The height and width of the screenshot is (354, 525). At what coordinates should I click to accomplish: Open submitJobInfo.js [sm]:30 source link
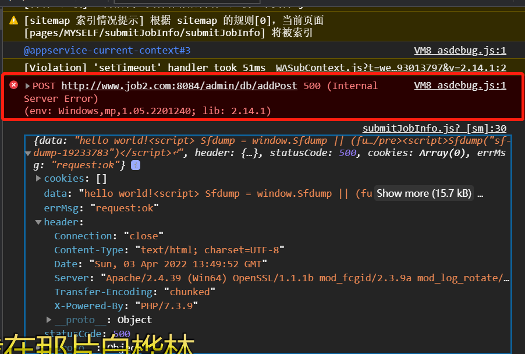434,129
